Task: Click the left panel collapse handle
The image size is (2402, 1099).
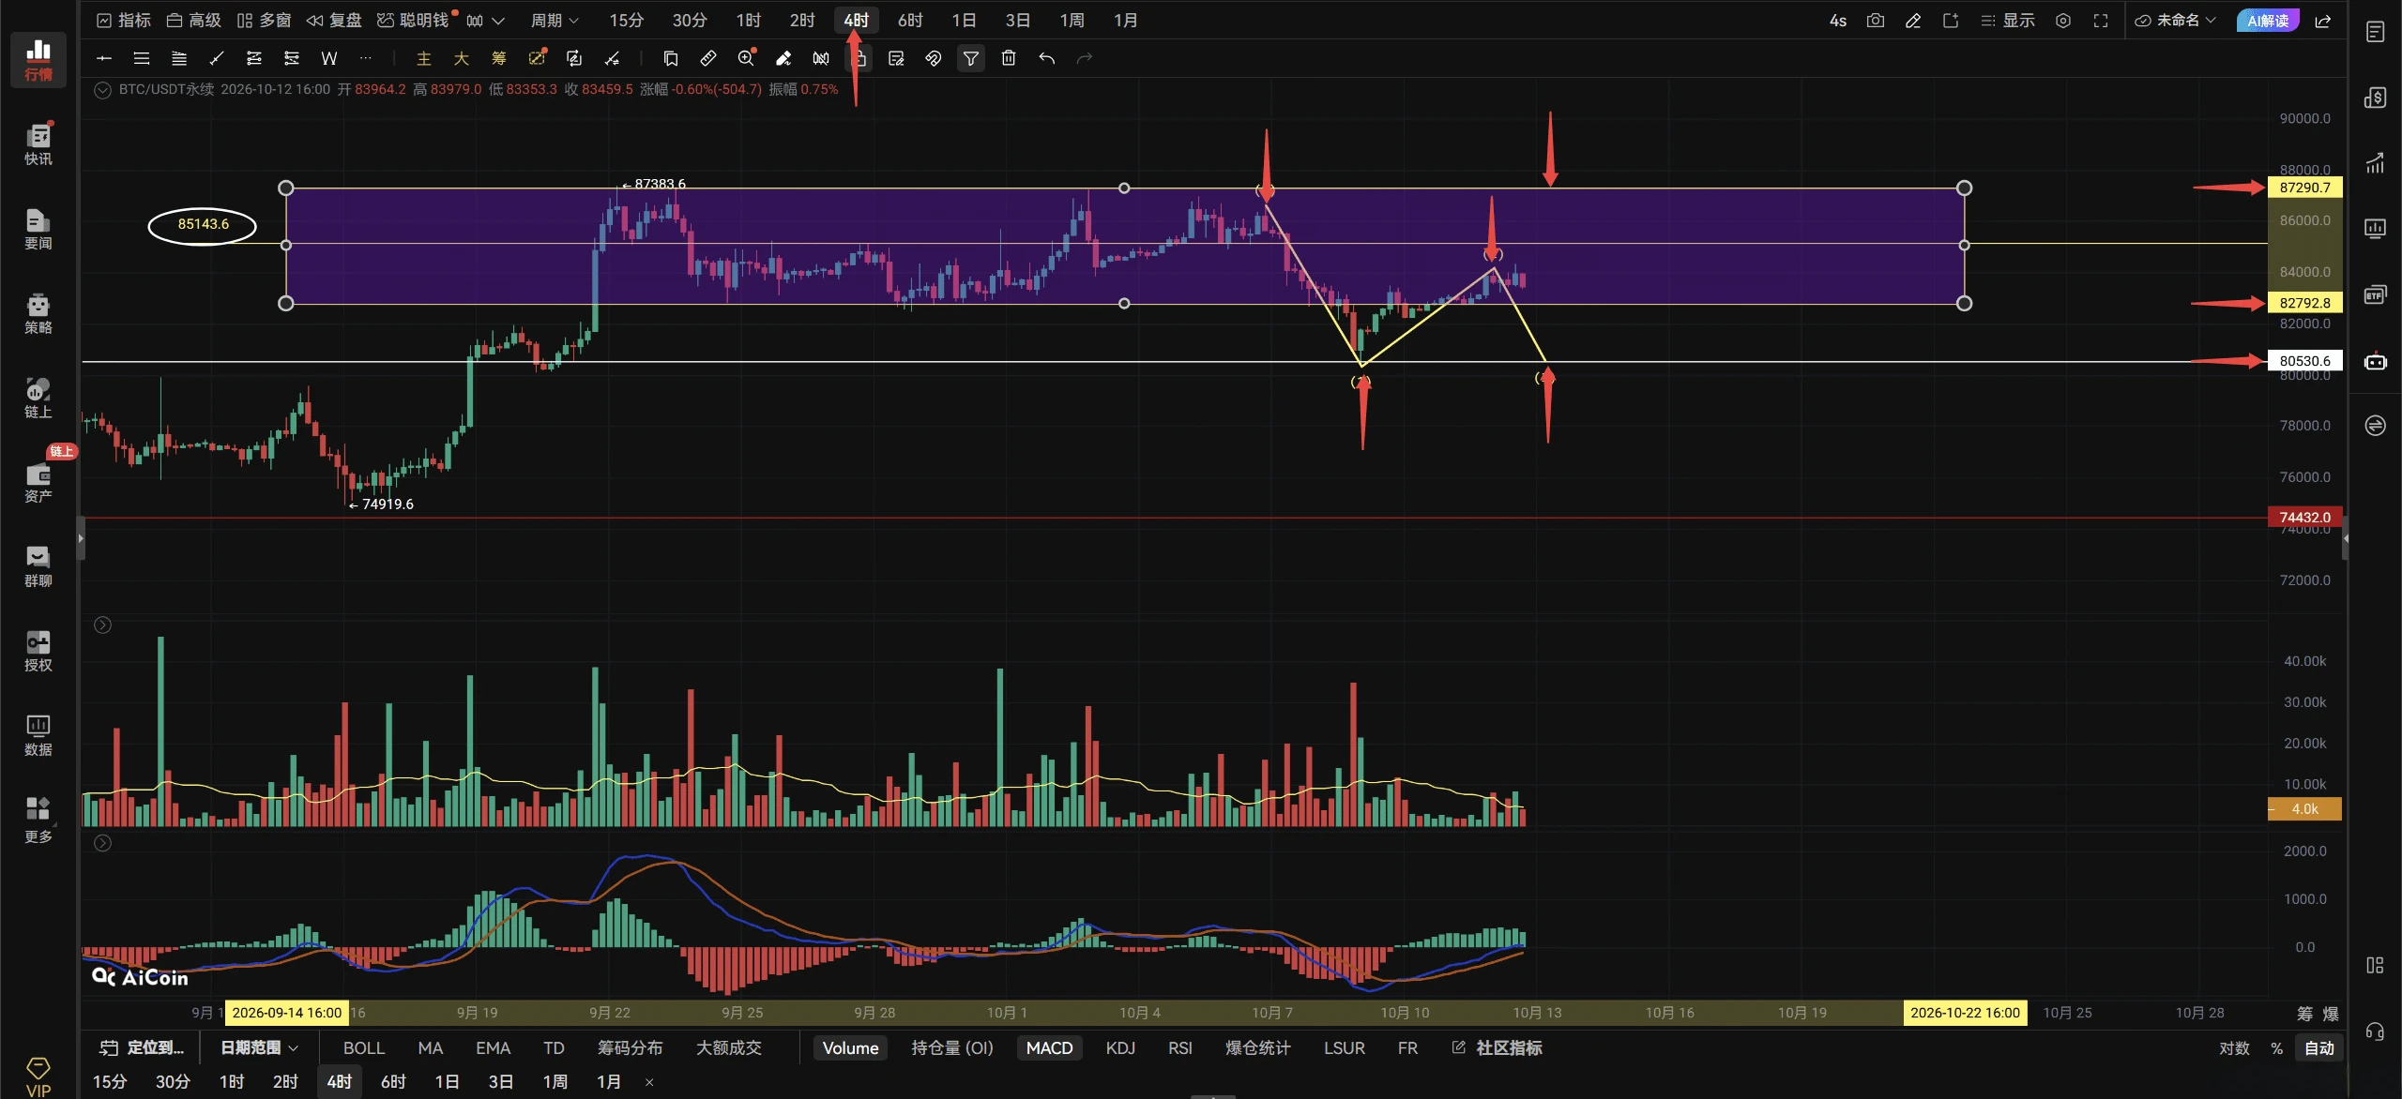Action: 81,538
